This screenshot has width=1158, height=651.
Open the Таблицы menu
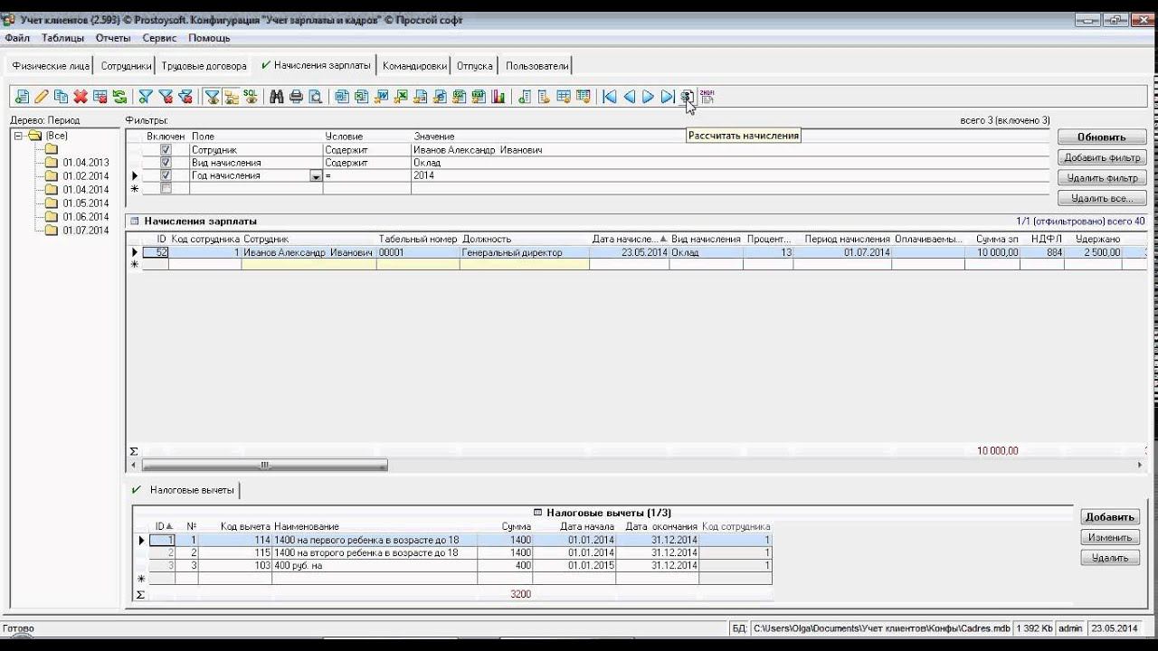pos(62,38)
